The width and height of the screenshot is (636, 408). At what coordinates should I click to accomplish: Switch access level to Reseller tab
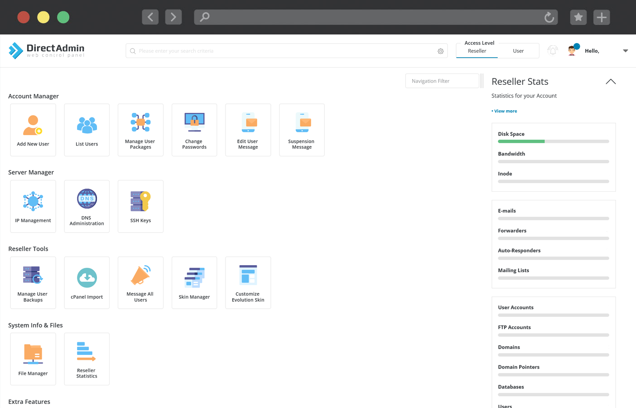coord(477,51)
